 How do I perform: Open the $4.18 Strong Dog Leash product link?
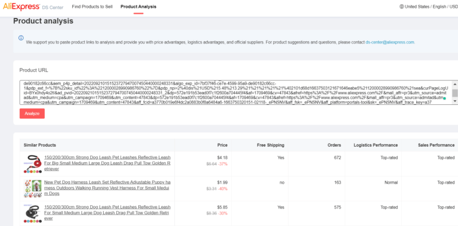tap(107, 163)
